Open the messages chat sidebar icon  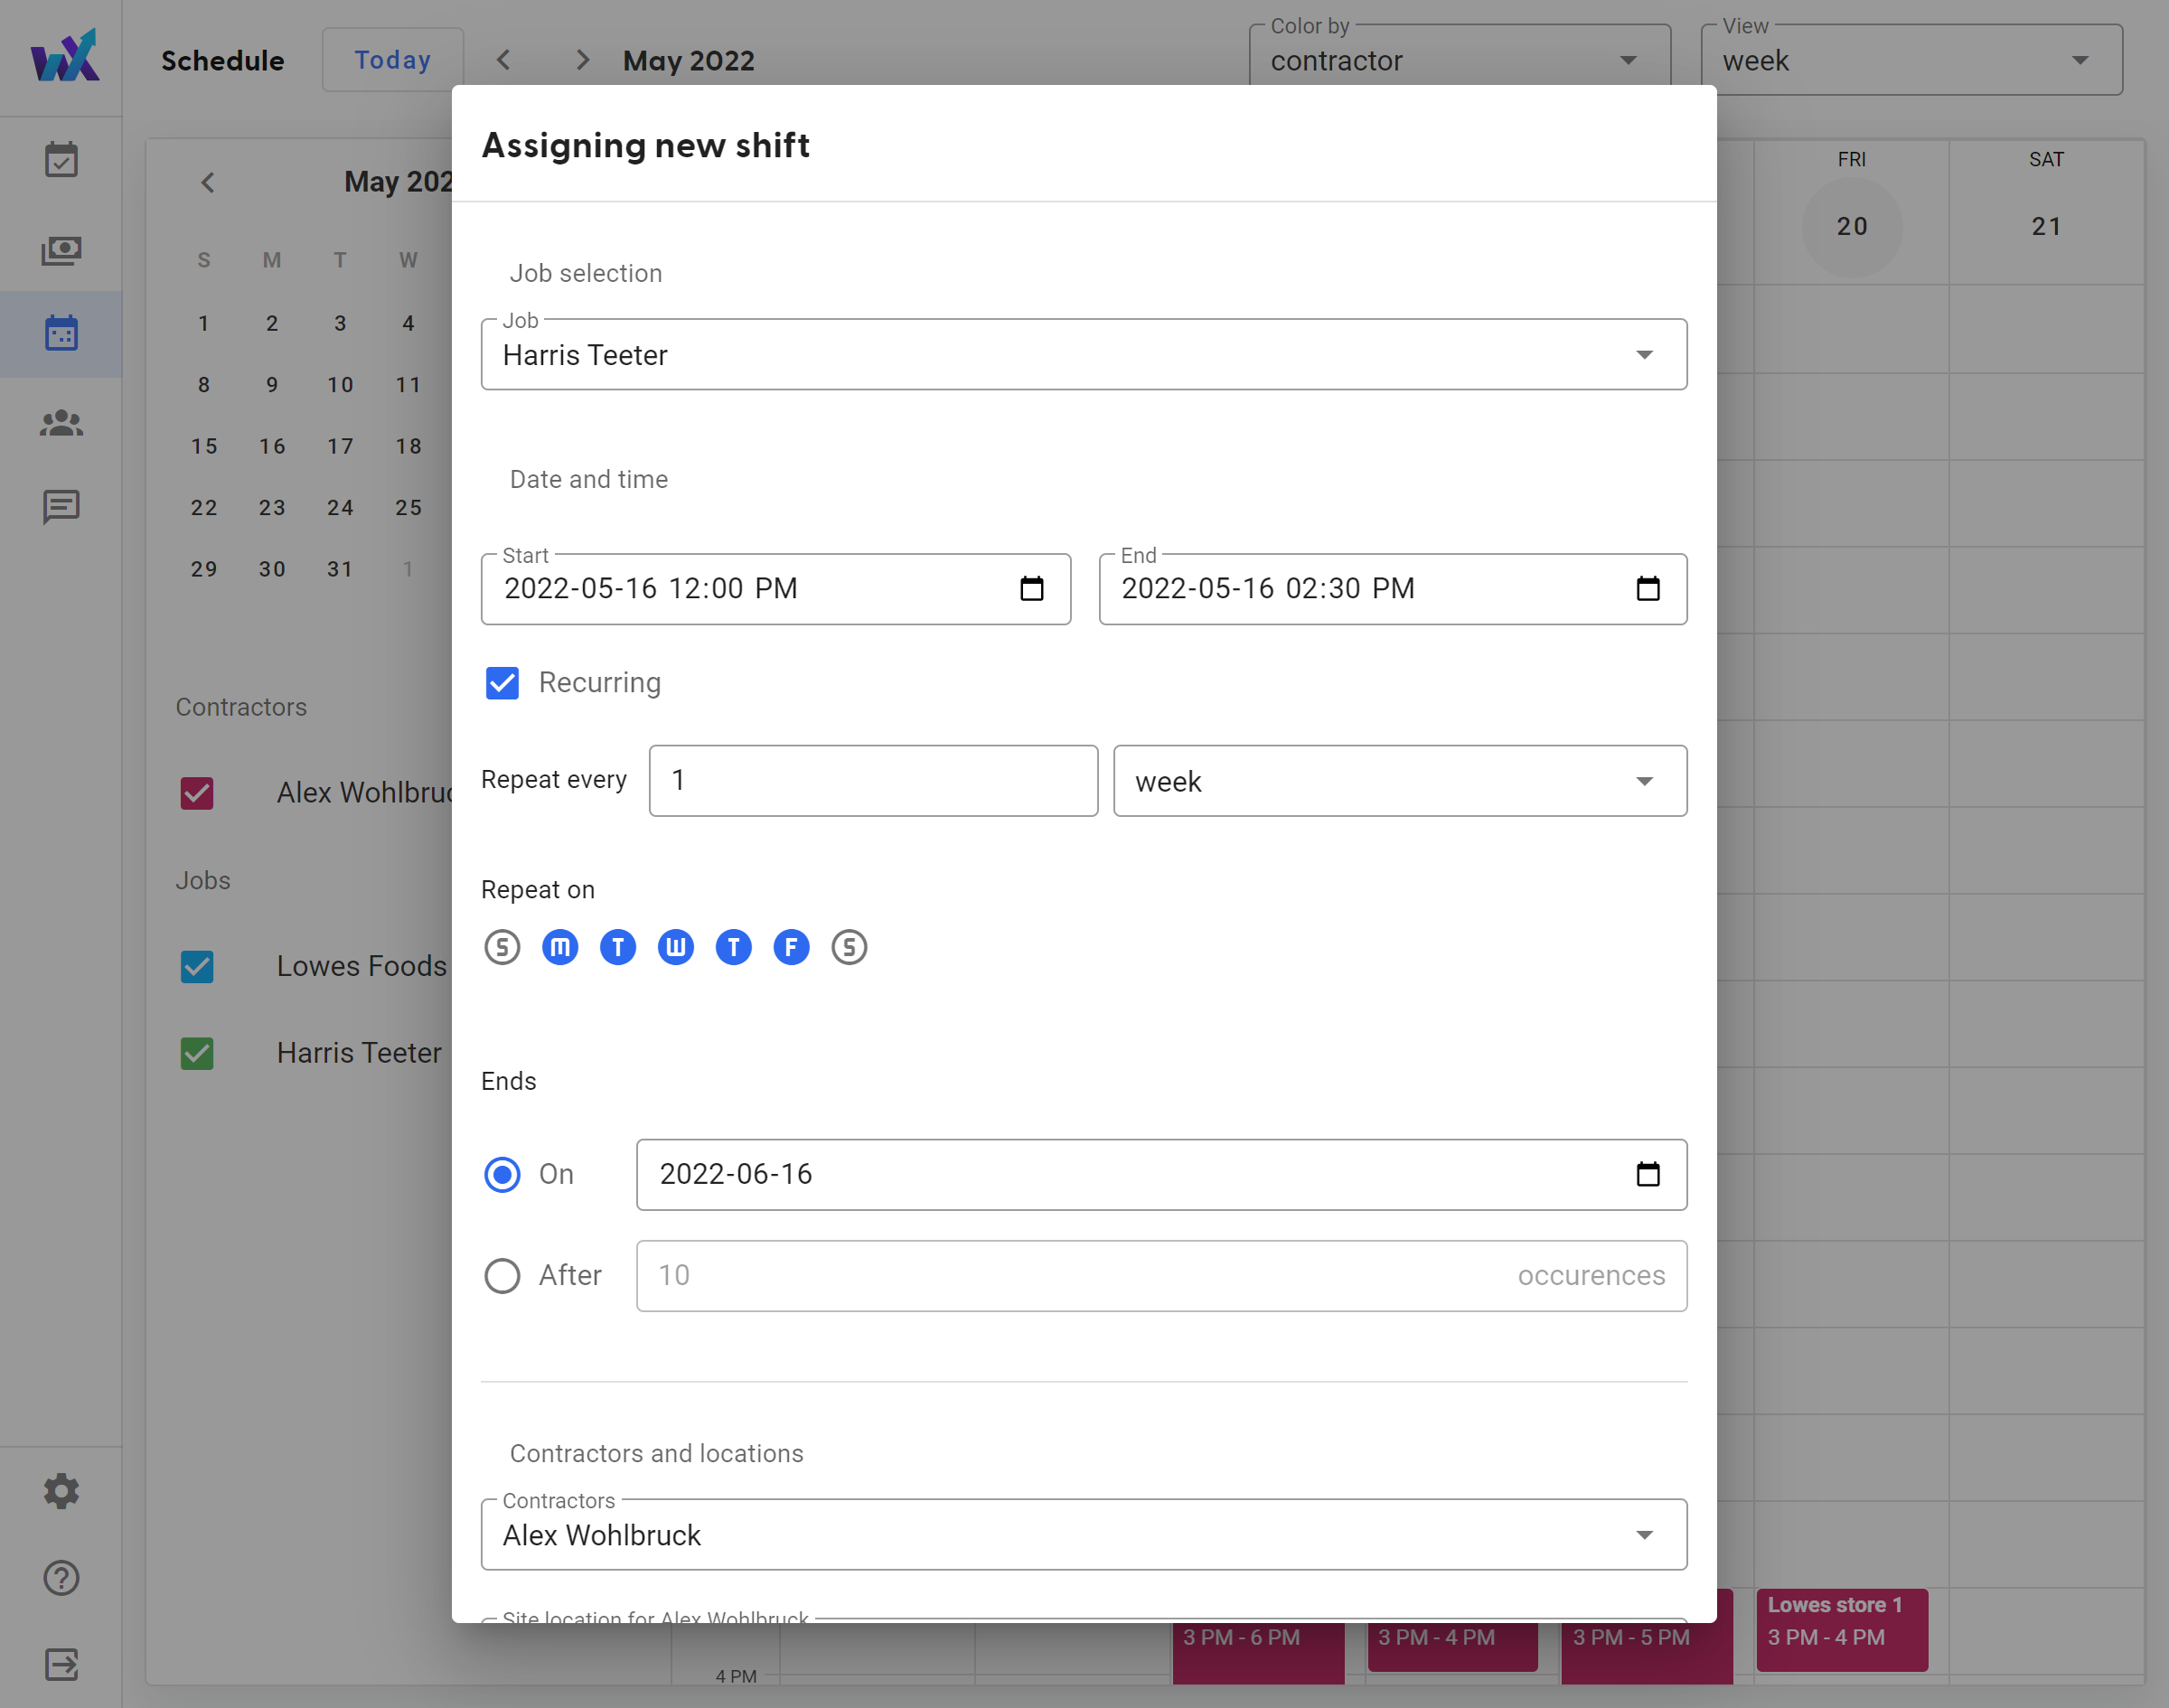61,507
